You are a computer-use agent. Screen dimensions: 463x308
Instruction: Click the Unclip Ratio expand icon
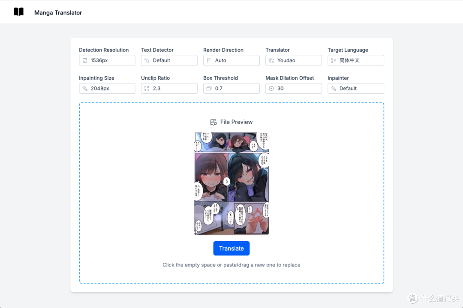(147, 88)
